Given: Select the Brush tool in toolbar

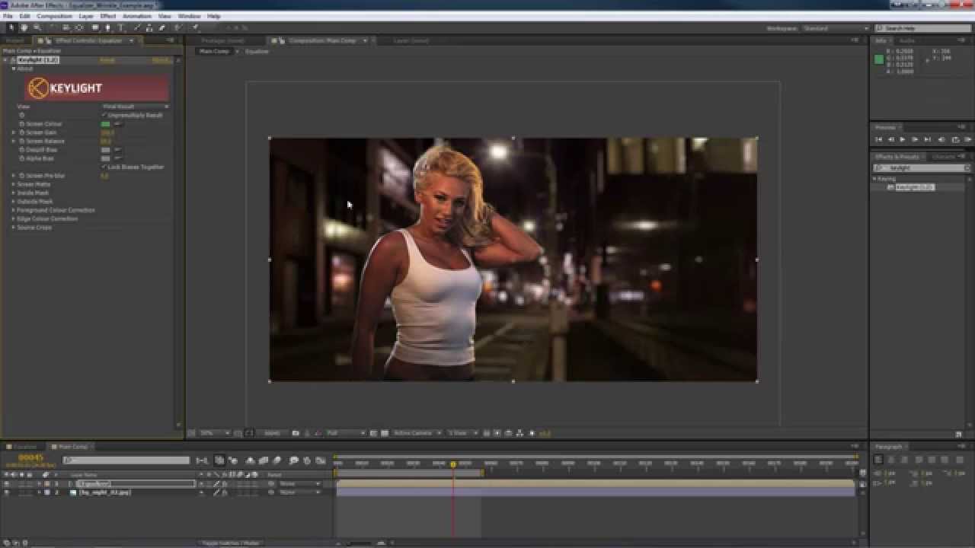Looking at the screenshot, I should [136, 27].
